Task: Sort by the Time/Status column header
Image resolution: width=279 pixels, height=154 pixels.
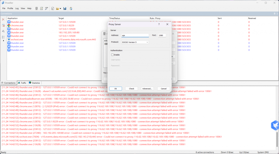Action: (x=129, y=18)
